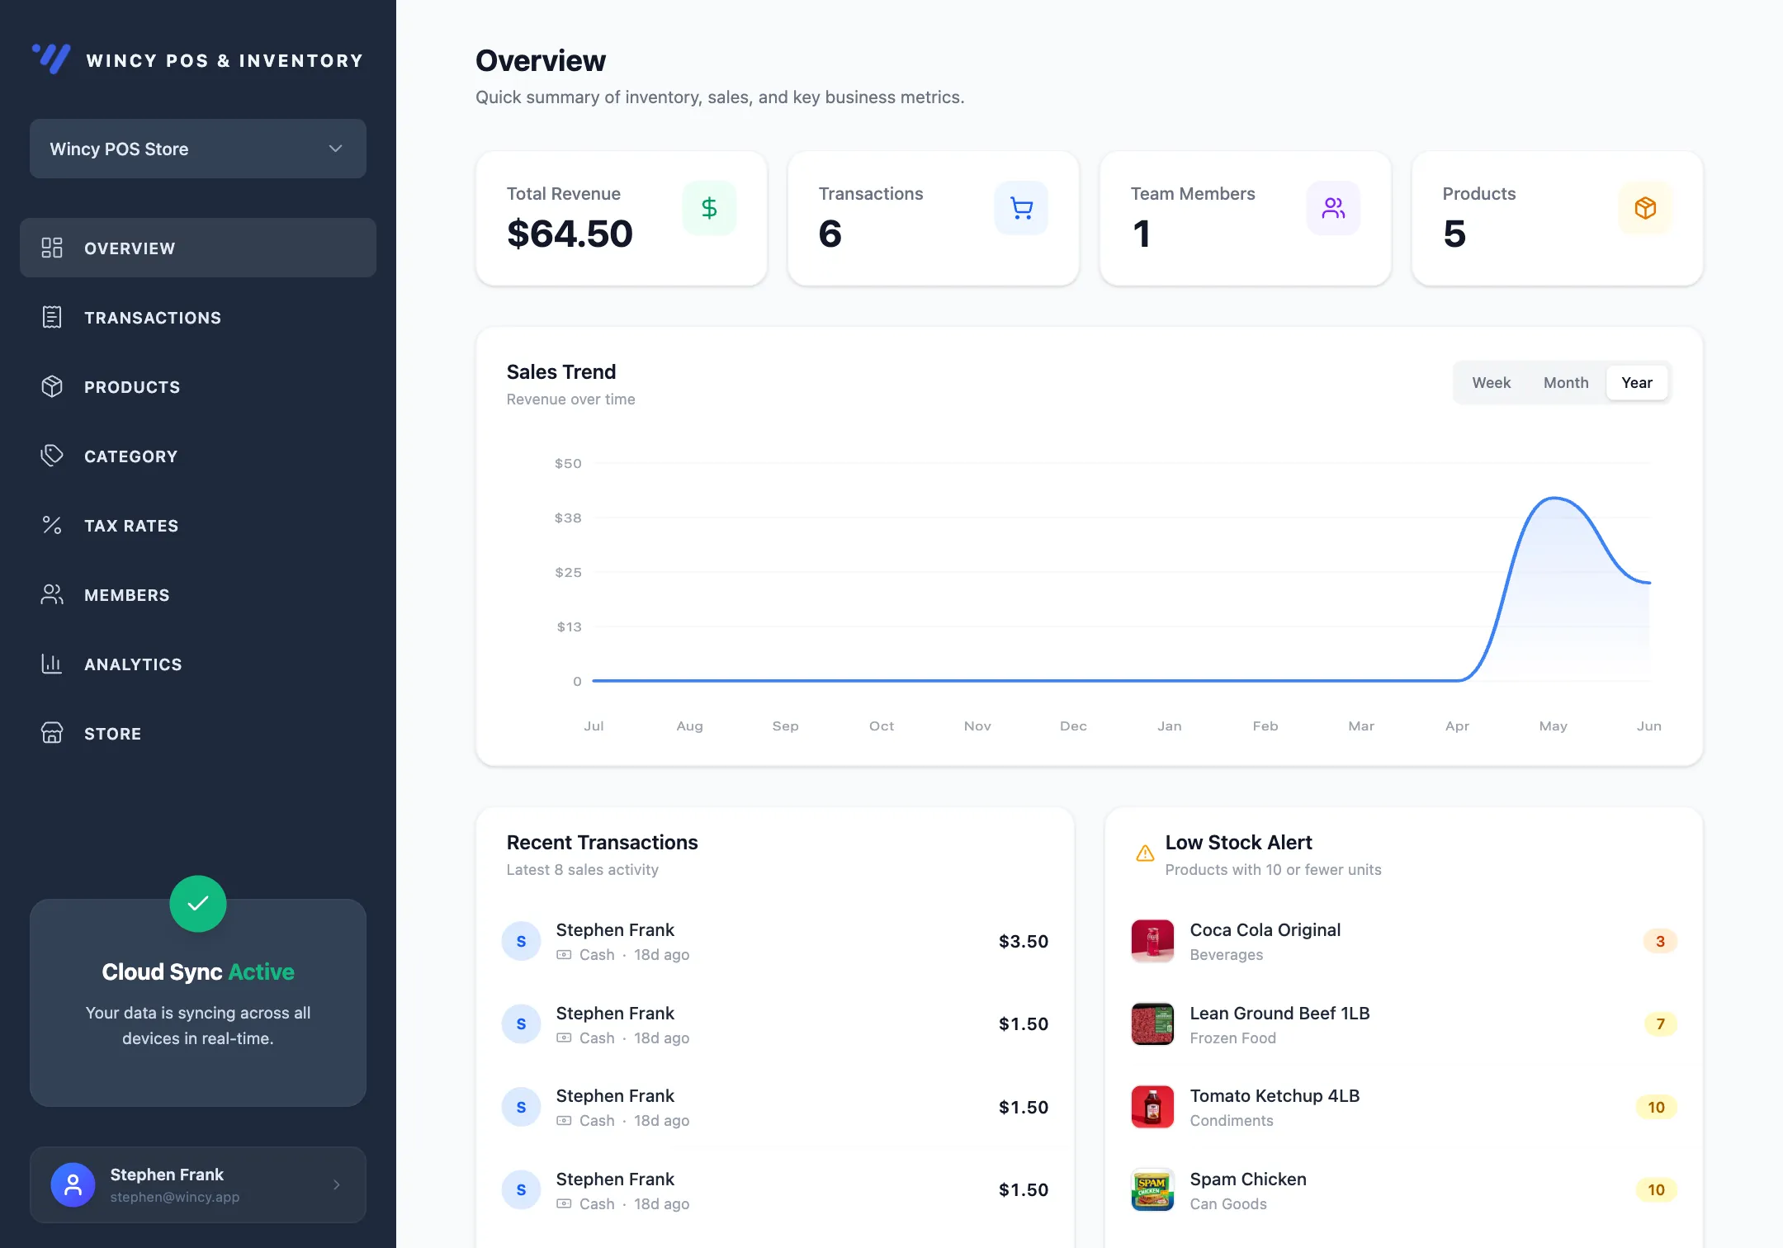Click the Products count 5
This screenshot has height=1248, width=1783.
click(x=1454, y=234)
